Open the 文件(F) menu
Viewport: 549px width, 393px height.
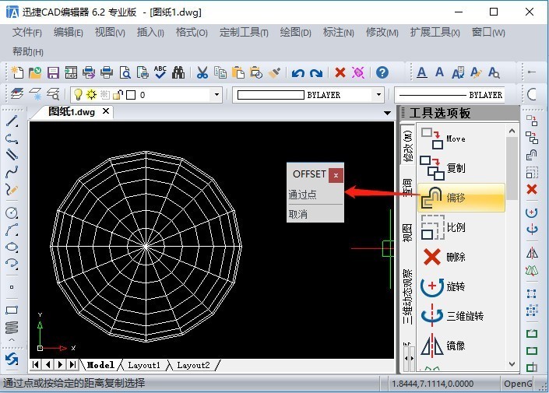tap(27, 33)
